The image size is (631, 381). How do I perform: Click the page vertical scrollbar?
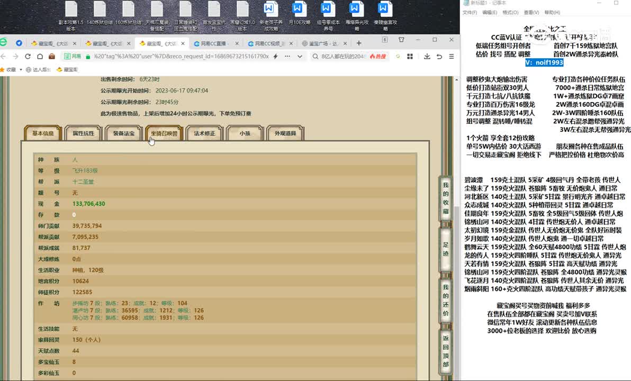pos(456,238)
